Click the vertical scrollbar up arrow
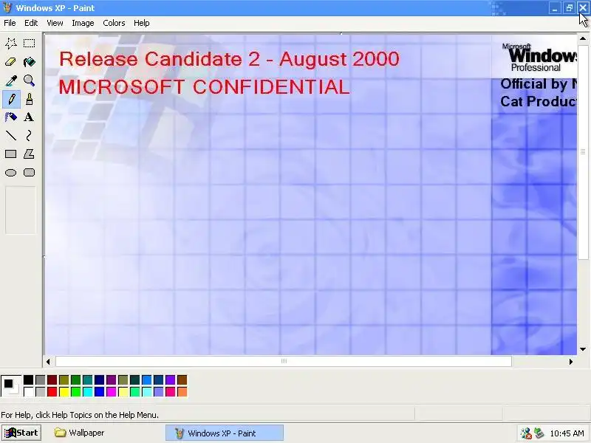The width and height of the screenshot is (591, 443). coord(583,38)
